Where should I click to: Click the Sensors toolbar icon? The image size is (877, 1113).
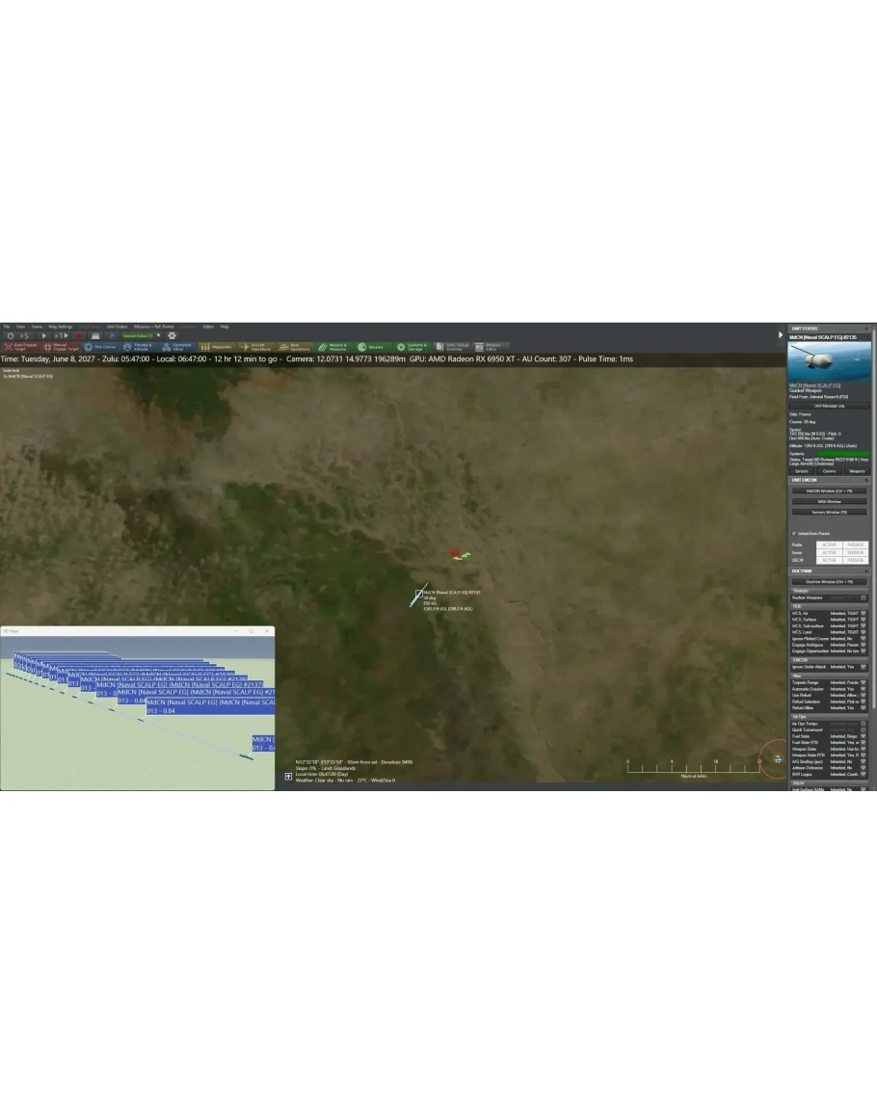(370, 347)
